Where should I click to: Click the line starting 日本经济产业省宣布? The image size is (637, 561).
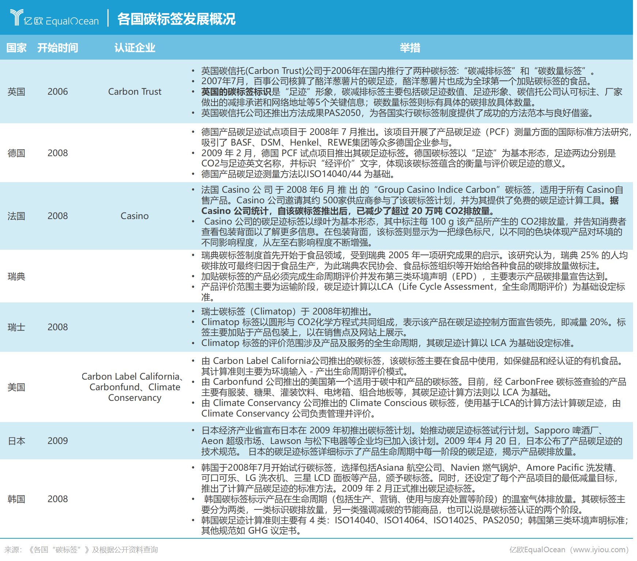(403, 430)
